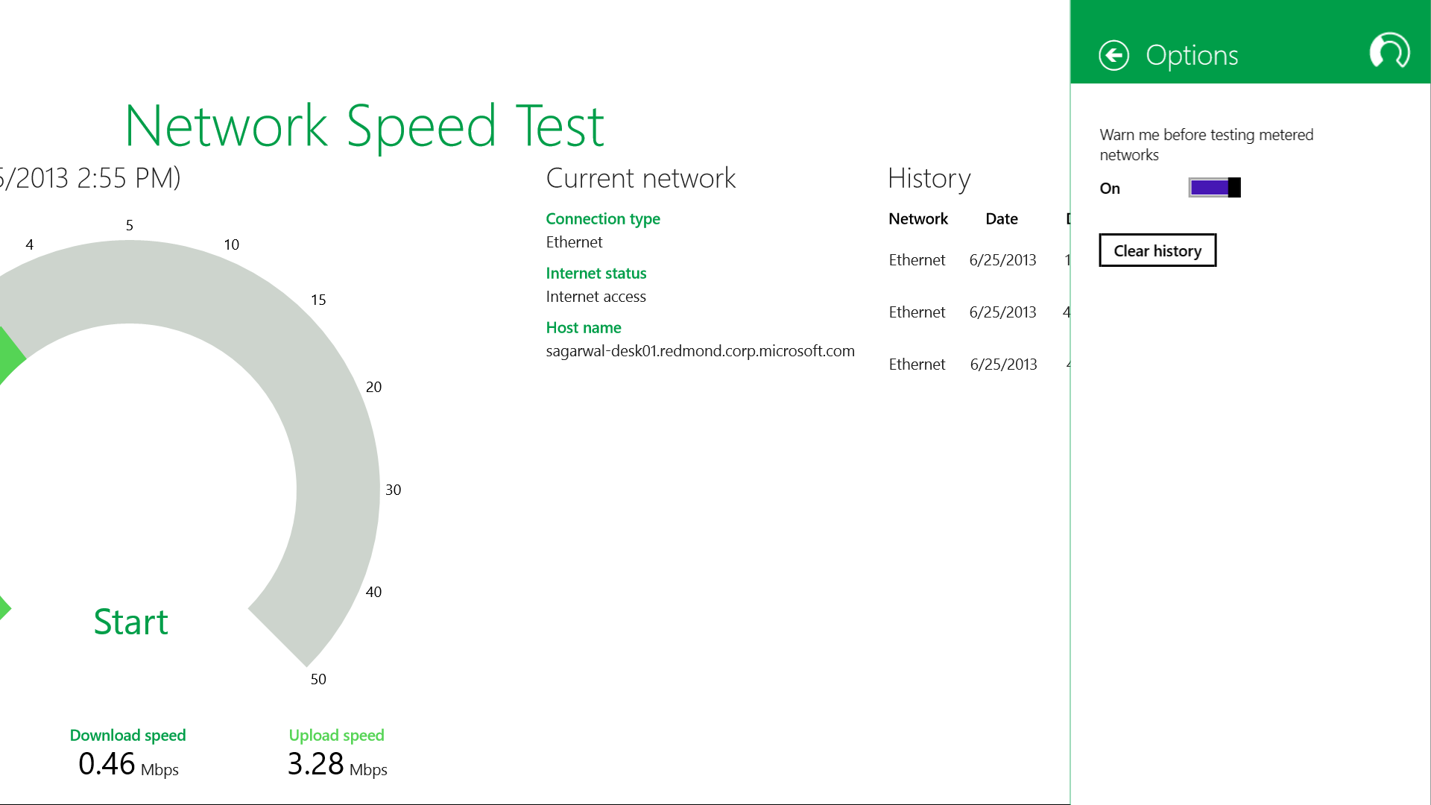Click the gauge's 20 Mbps mark
The height and width of the screenshot is (805, 1431).
373,387
